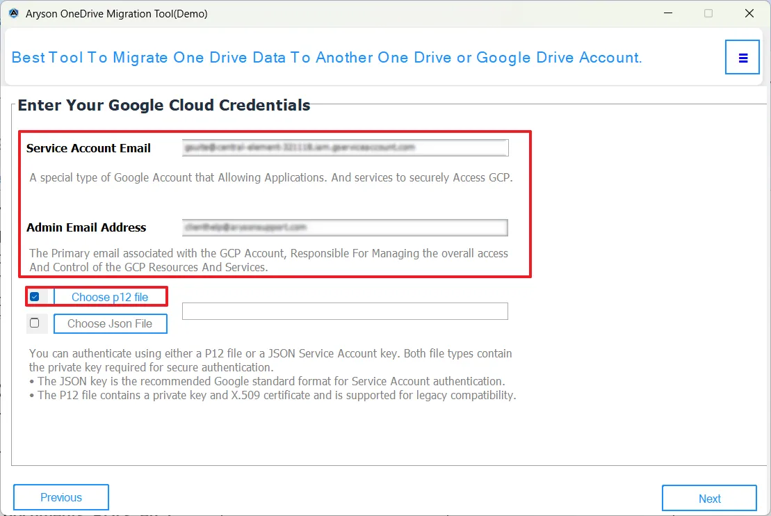
Task: Focus the Admin Email Address field
Action: click(345, 227)
